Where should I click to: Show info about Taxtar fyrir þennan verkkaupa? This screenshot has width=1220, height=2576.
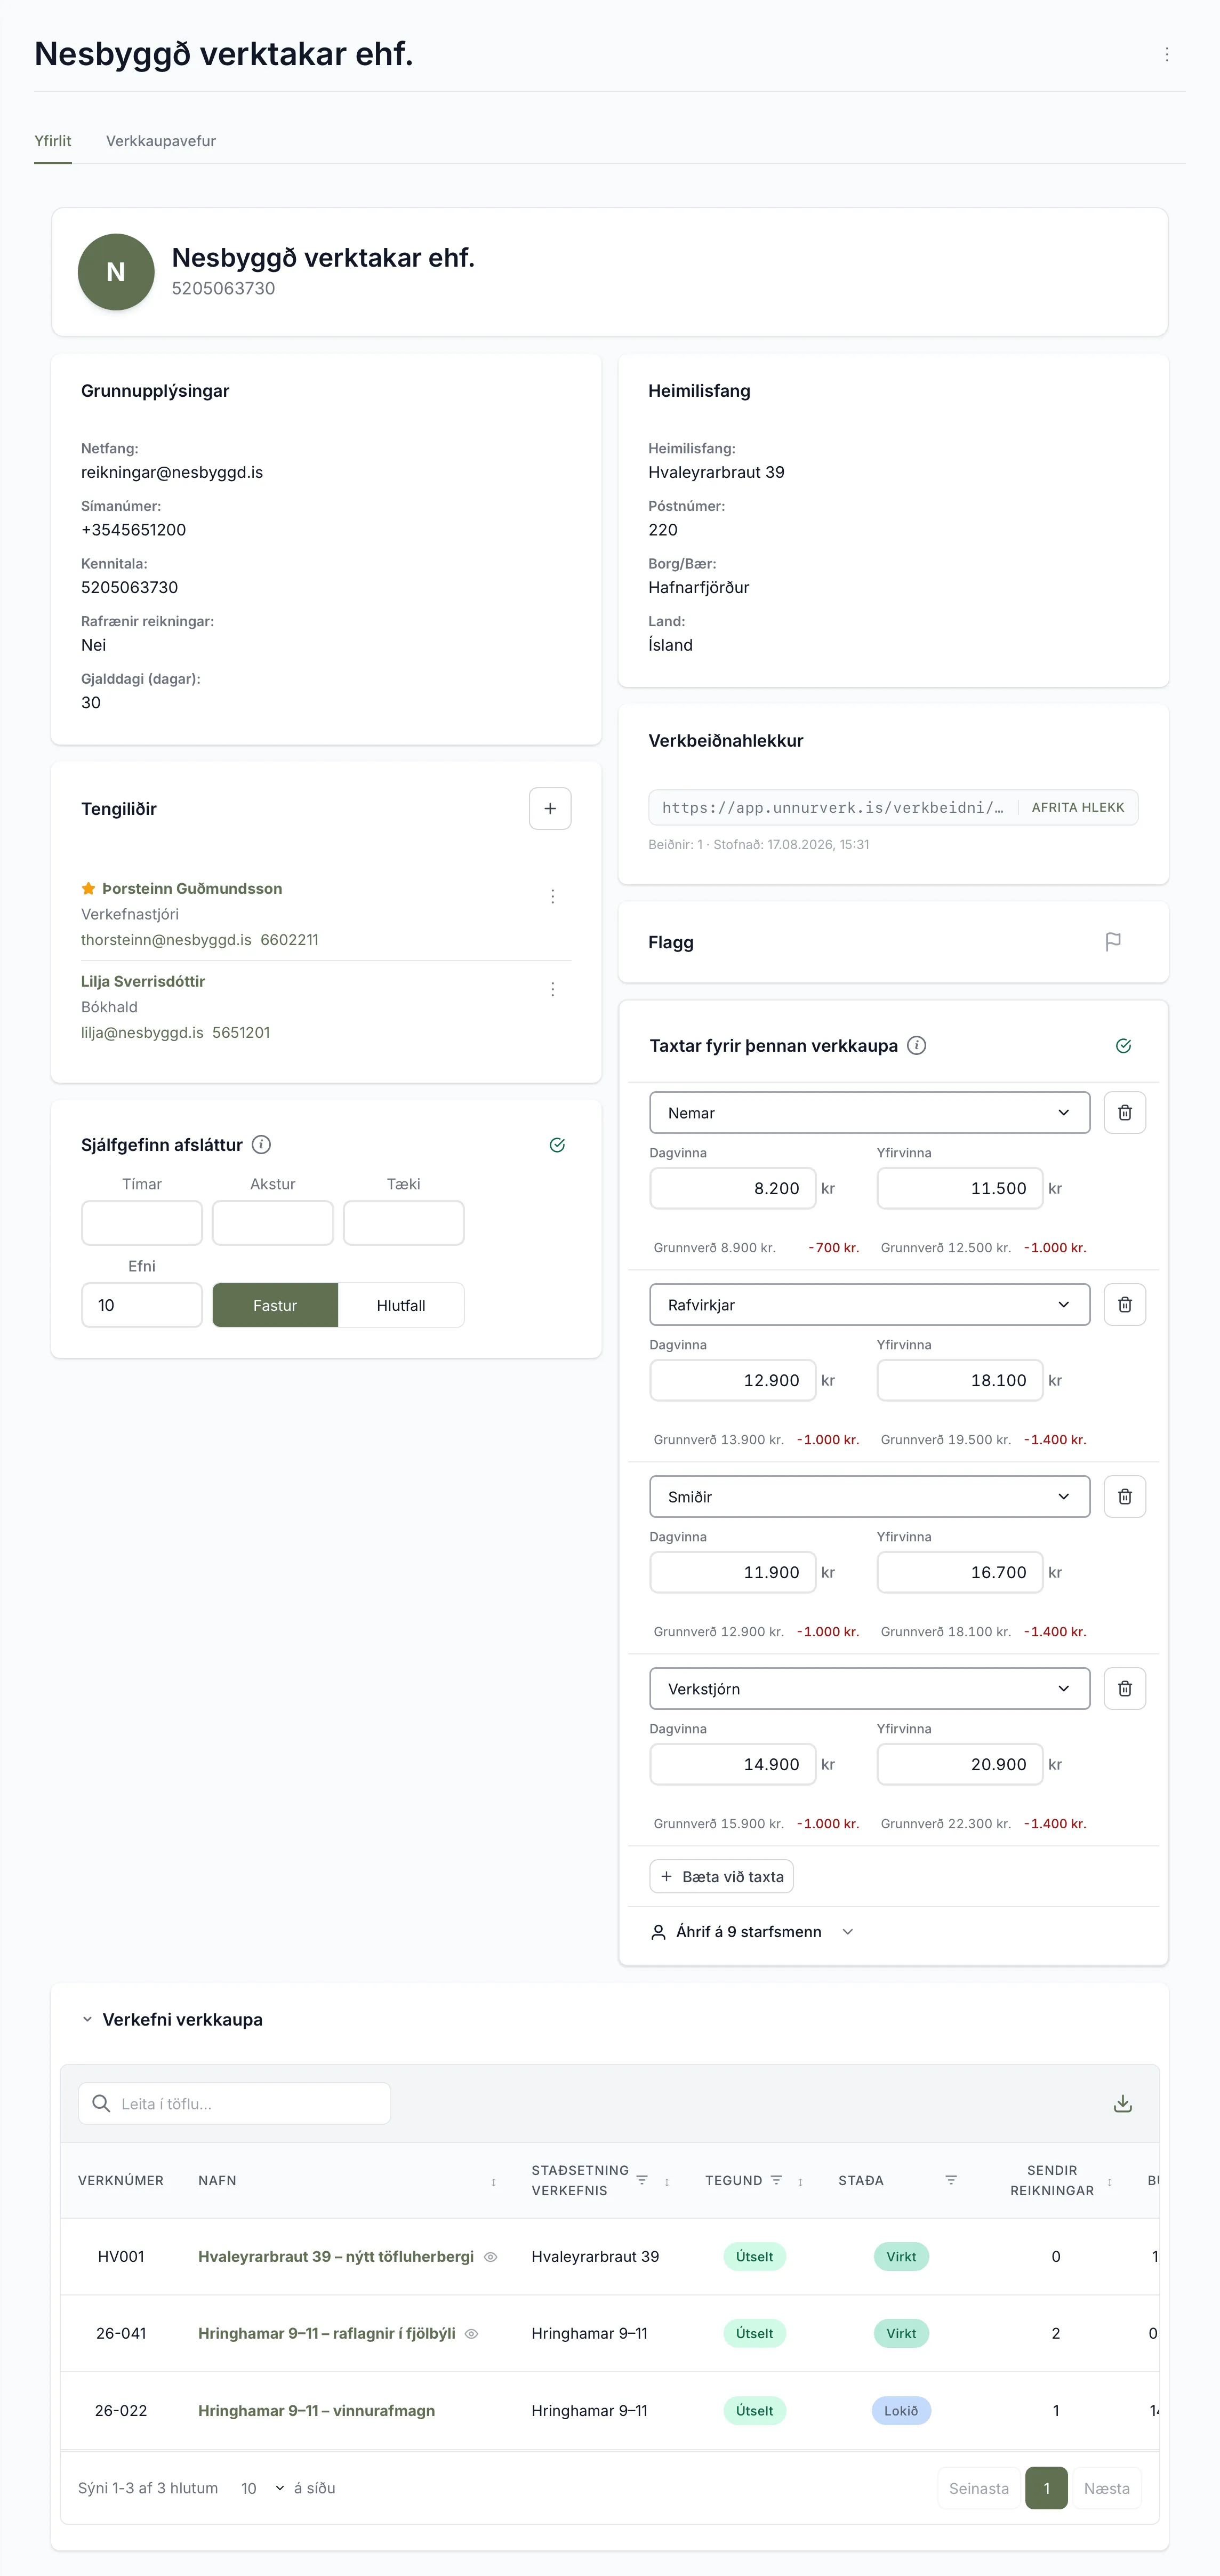[916, 1045]
